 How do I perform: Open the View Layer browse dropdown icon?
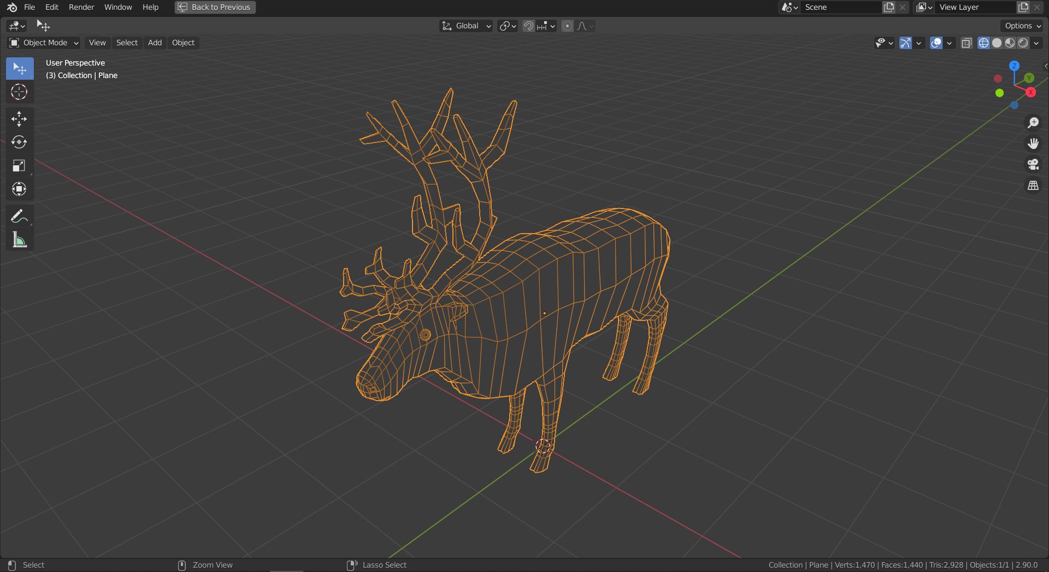point(924,7)
